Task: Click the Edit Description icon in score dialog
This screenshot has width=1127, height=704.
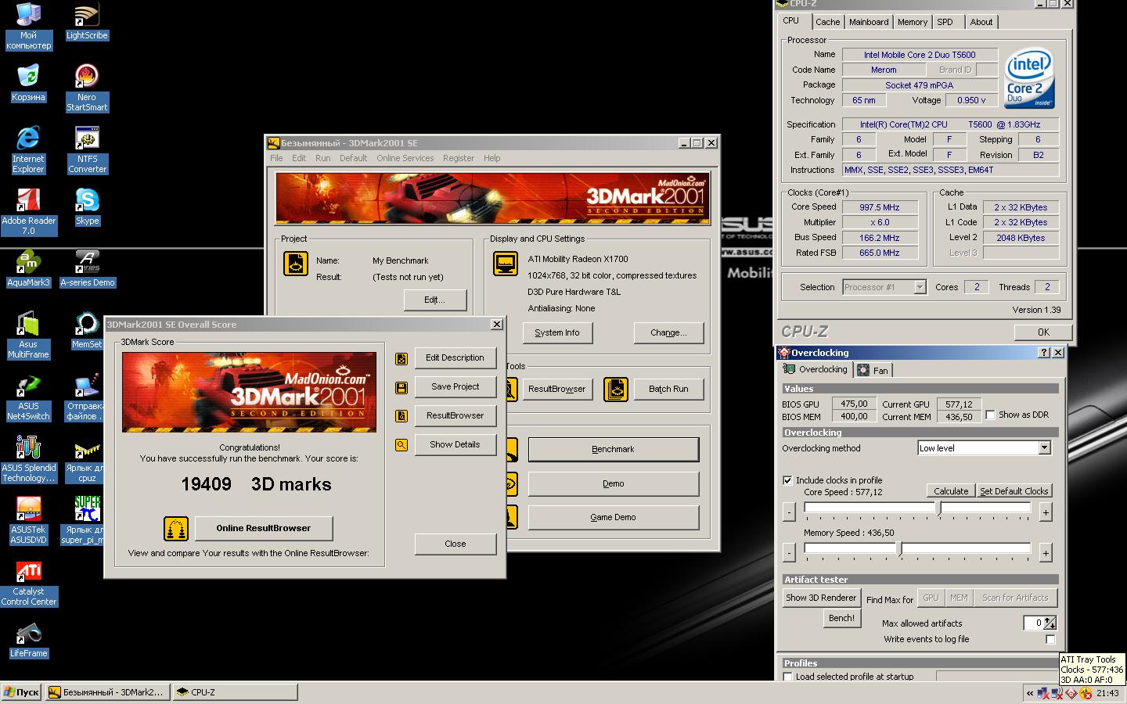Action: click(401, 358)
